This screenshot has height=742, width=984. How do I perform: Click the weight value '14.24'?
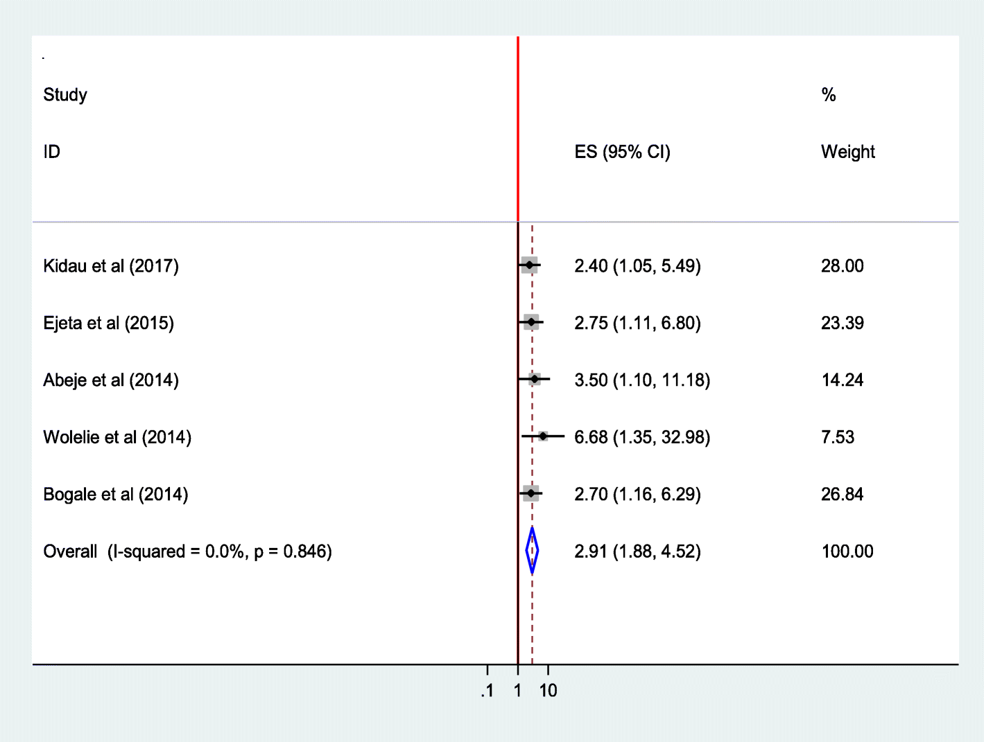(x=842, y=380)
